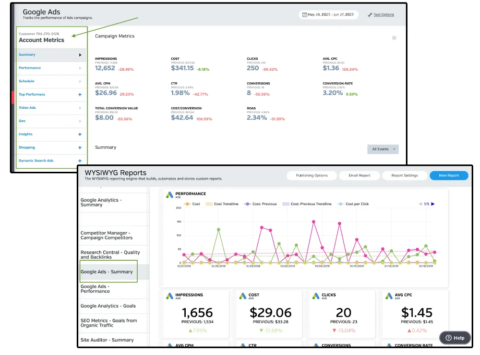Click the Google Ads logo on Performance chart
The height and width of the screenshot is (355, 480).
[x=169, y=195]
